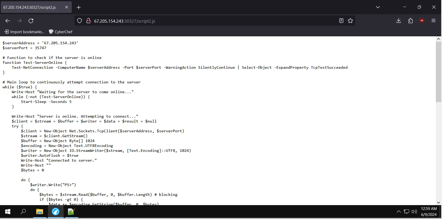Click the 'if ($bytes -gt 0) {' line
This screenshot has width=442, height=219.
(x=61, y=199)
